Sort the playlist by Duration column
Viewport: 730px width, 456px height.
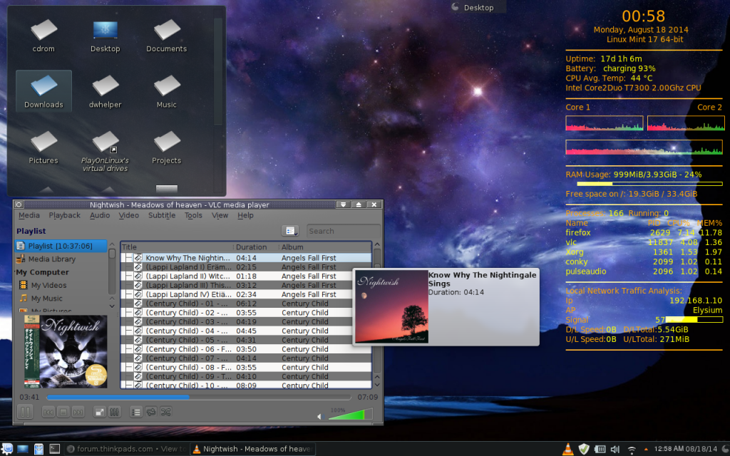pos(251,247)
